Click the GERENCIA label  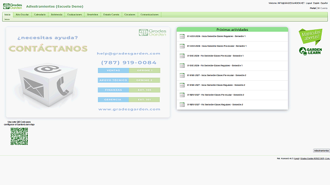[113, 100]
